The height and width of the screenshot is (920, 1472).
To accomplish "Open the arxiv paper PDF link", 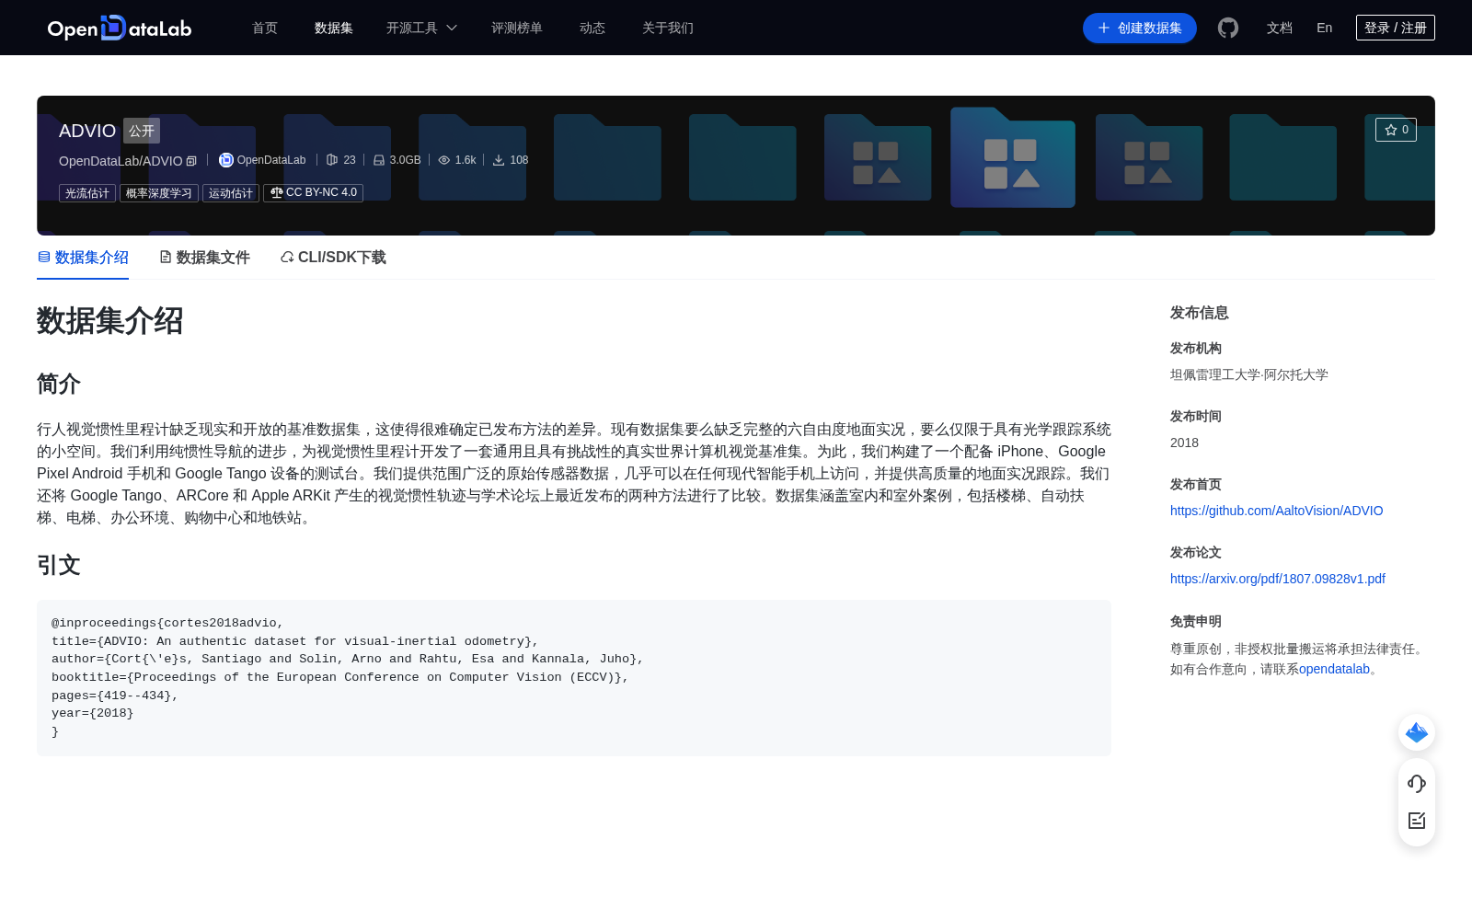I will coord(1278,579).
